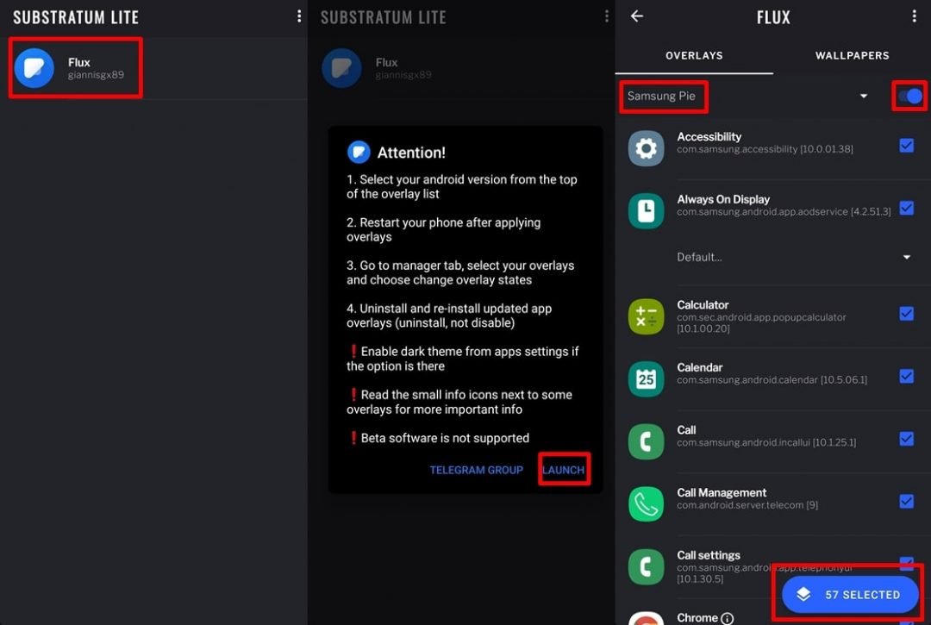Click the Always On Display overlay name
931x625 pixels.
(x=723, y=199)
